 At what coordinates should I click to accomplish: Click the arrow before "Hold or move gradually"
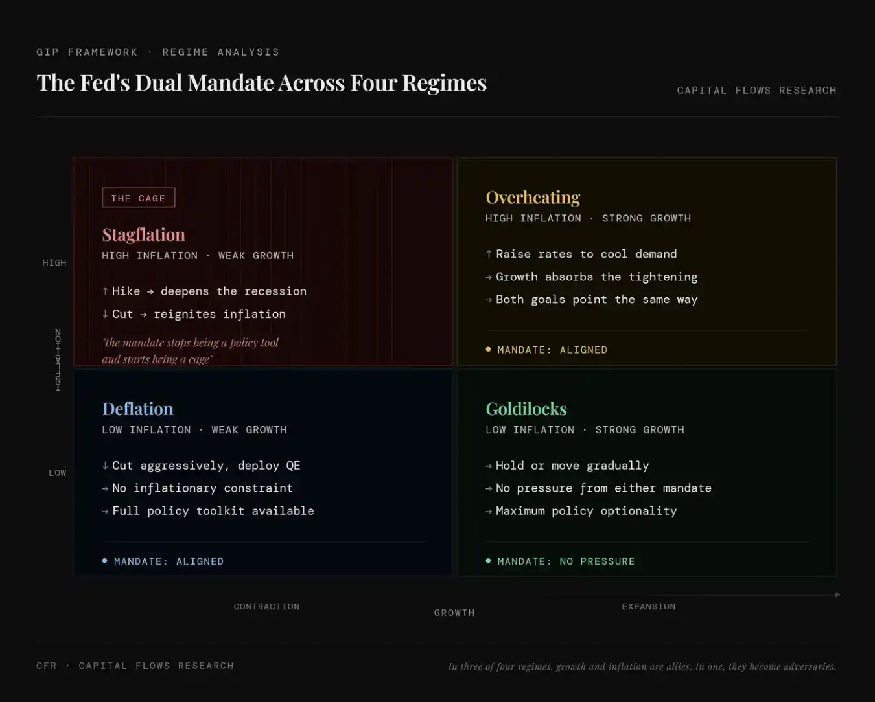(x=489, y=466)
